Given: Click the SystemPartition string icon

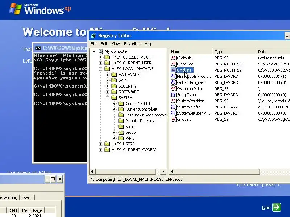Looking at the screenshot, I should 174,101.
